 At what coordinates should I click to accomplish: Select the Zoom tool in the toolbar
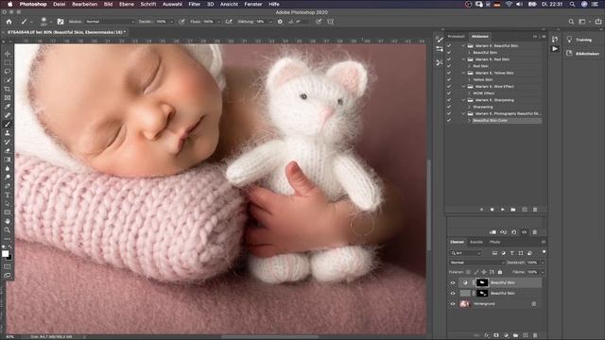click(8, 230)
